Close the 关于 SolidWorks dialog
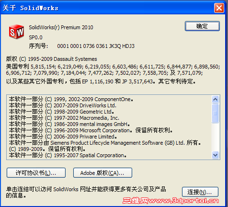 tap(219, 8)
